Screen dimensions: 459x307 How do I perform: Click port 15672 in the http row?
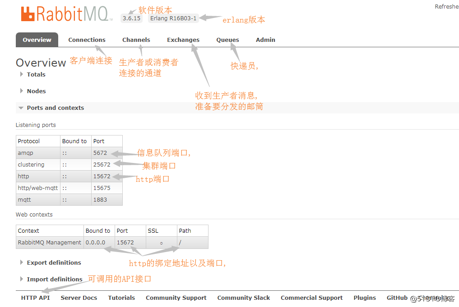click(102, 176)
